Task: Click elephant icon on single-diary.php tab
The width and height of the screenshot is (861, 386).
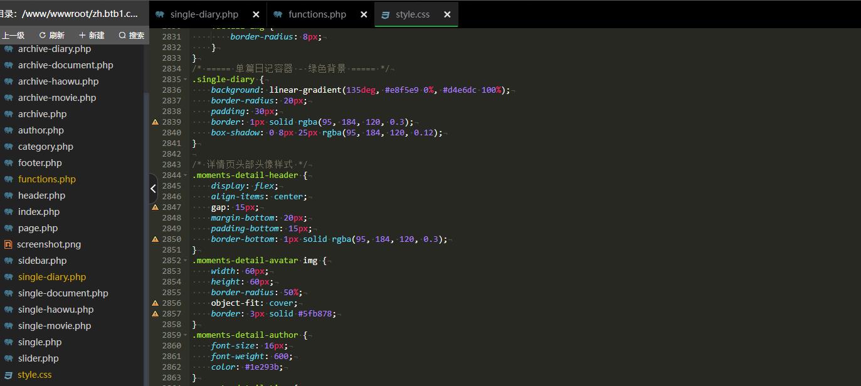Action: 160,14
